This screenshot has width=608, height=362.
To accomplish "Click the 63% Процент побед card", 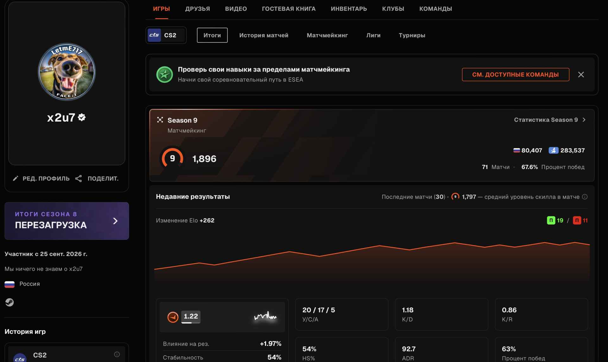I will coord(541,350).
